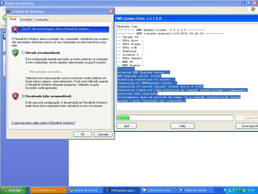Screen dimensions: 258x194
Task: Click the Windows flag logo in Painel de controle
Action: click(x=253, y=9)
